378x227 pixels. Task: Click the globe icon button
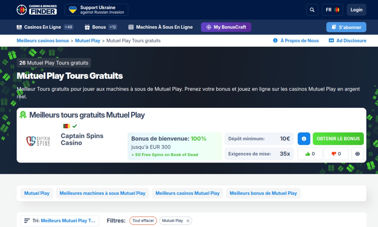point(357,154)
